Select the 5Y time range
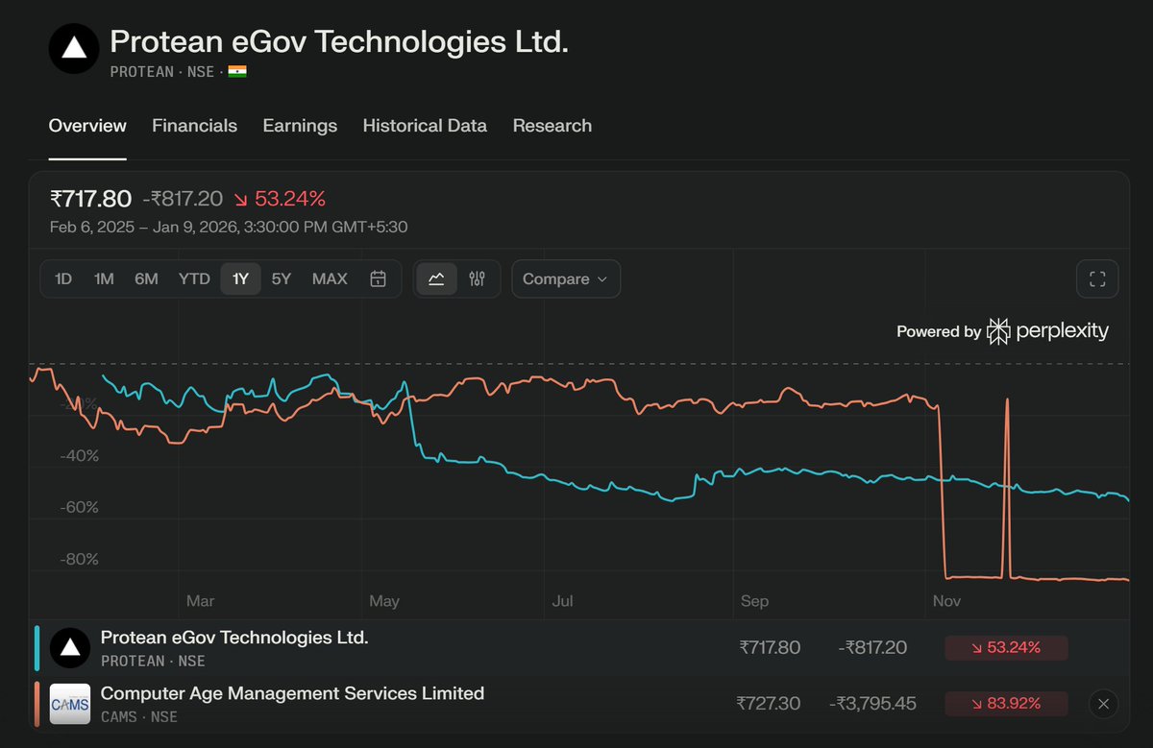The width and height of the screenshot is (1153, 748). click(281, 279)
